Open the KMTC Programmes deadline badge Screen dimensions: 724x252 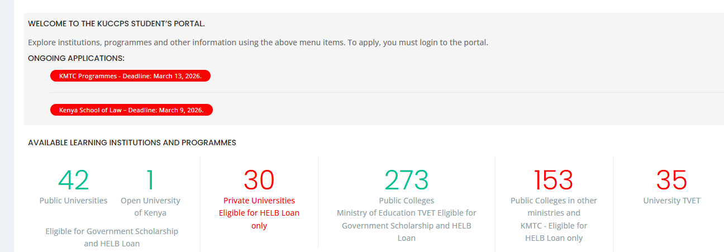click(x=130, y=76)
